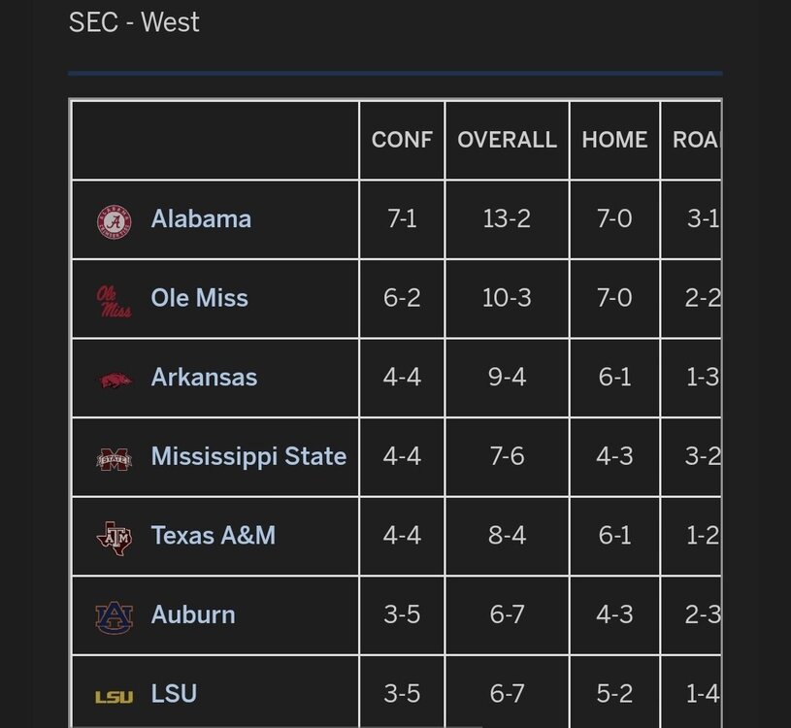Click Alabama's 13-2 overall record cell
This screenshot has height=728, width=791.
(507, 218)
